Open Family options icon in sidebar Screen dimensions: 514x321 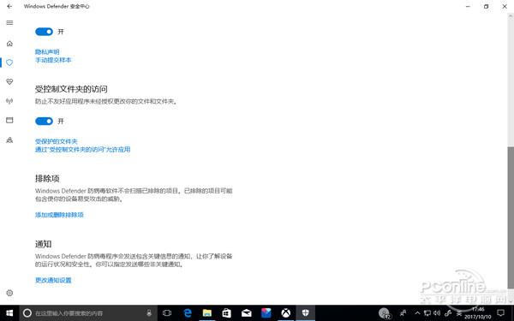[9, 140]
